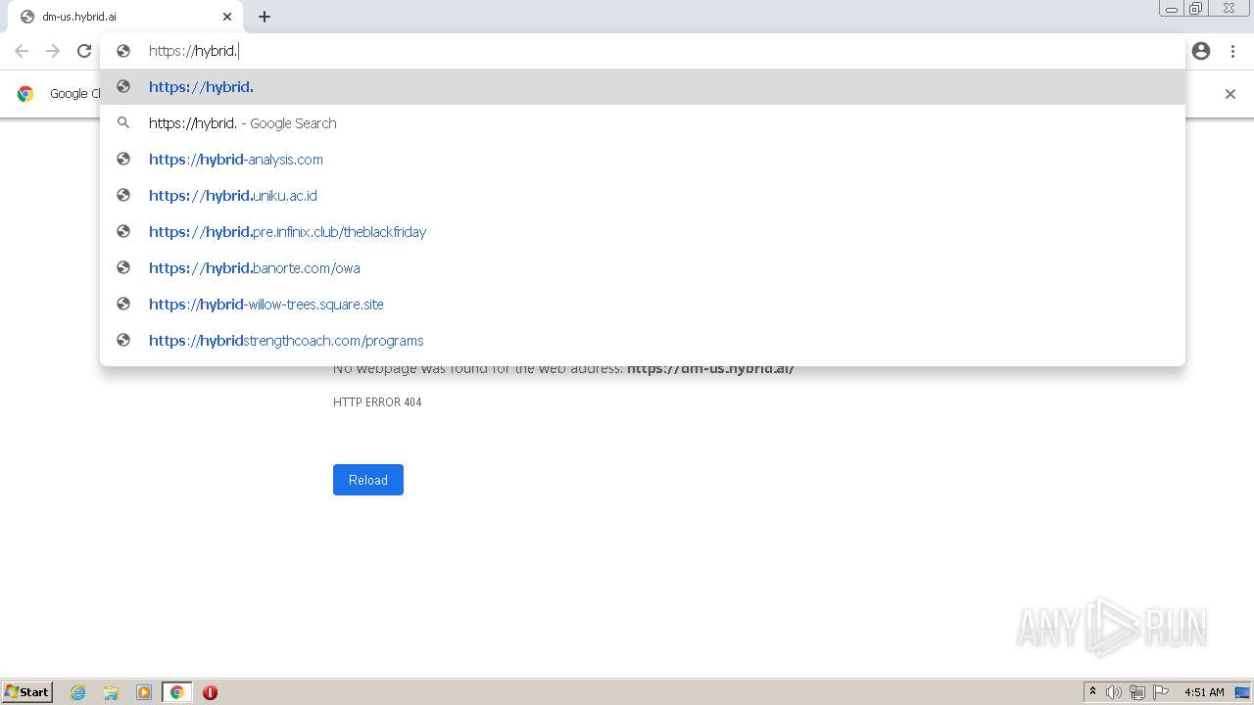This screenshot has width=1254, height=705.
Task: Launch Internet Explorer from taskbar
Action: 78,692
